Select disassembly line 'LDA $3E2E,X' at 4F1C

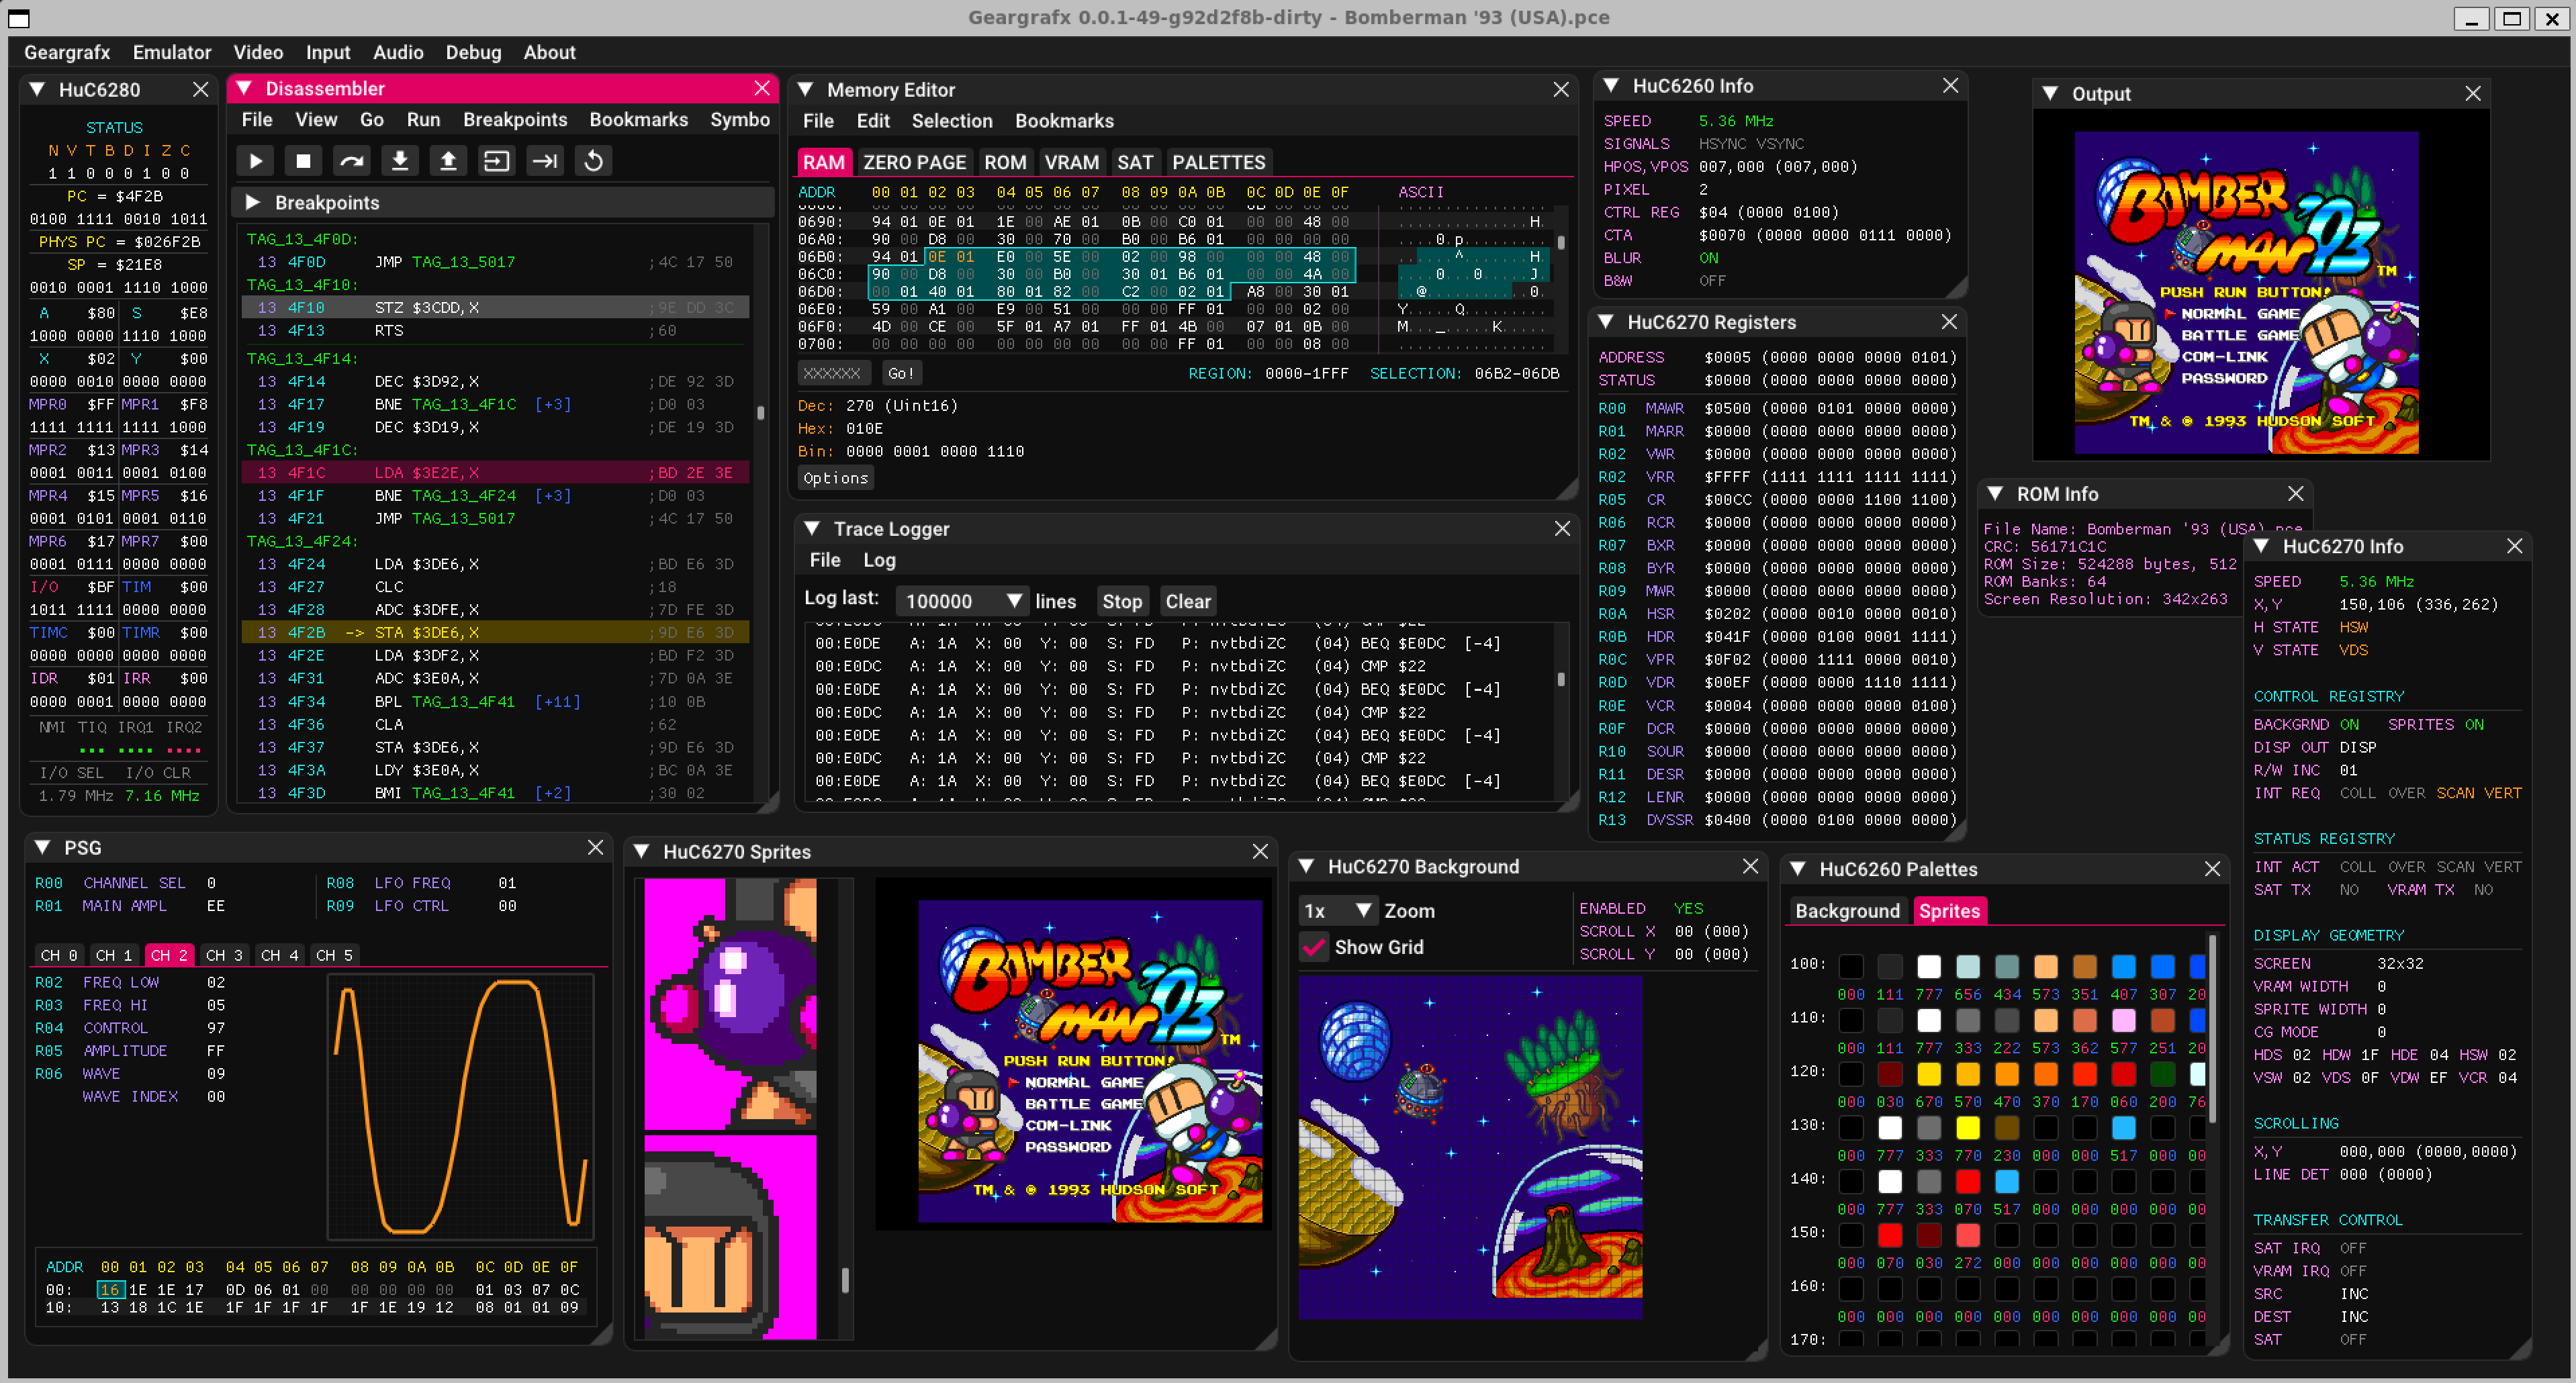coord(496,473)
